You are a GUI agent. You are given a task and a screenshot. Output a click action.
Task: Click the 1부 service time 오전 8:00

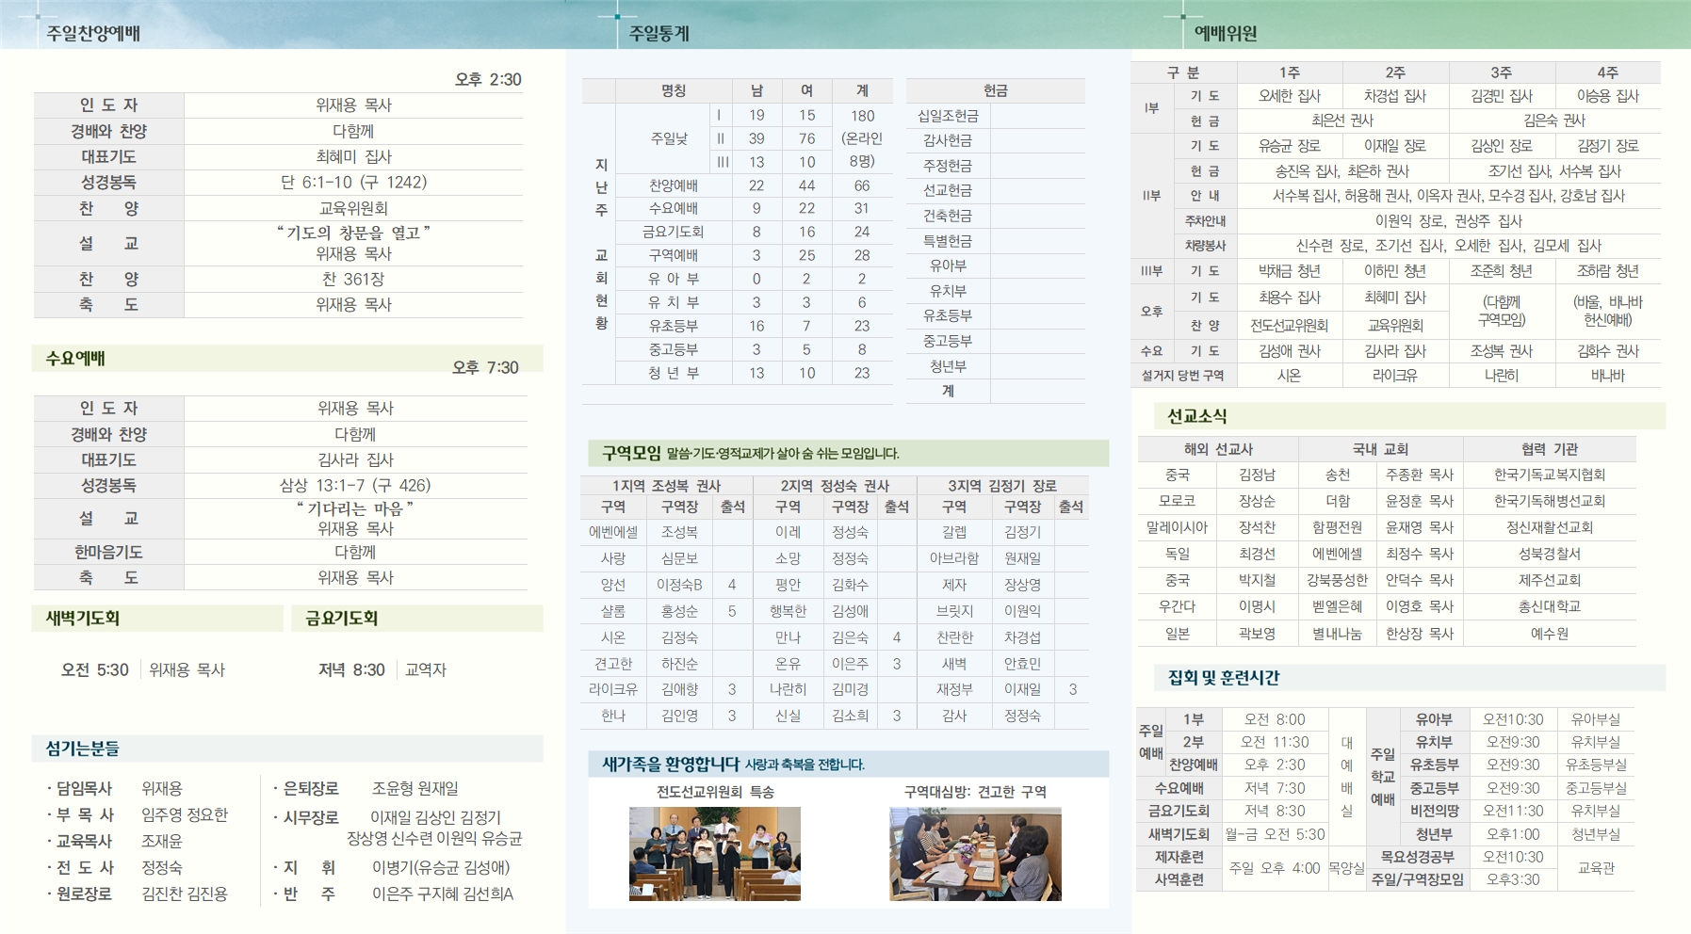click(1275, 719)
